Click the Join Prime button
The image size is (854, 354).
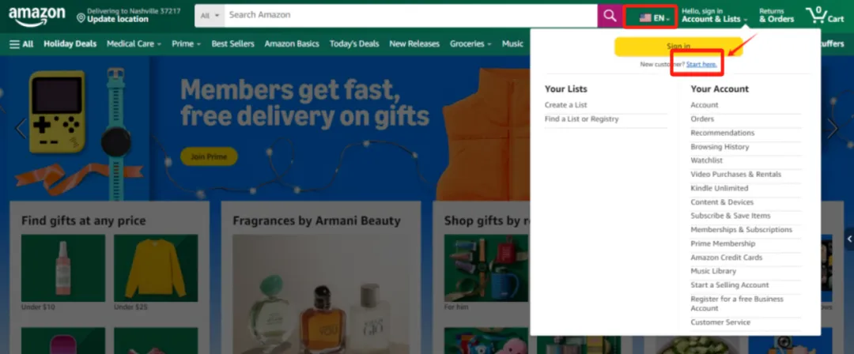pos(209,156)
